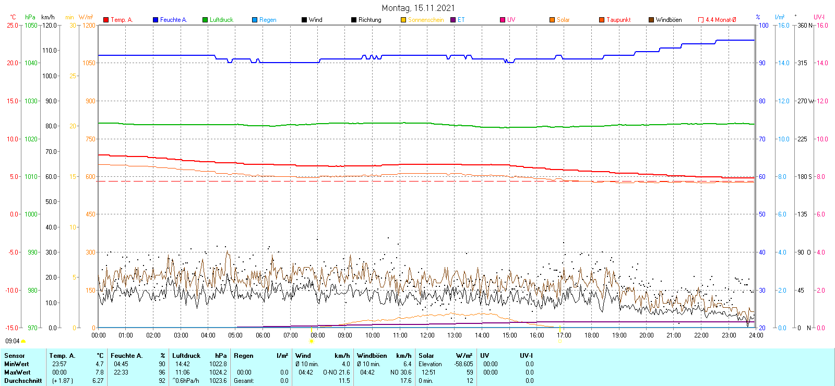Click the magenta UV legend swatch
The height and width of the screenshot is (386, 835).
tap(503, 20)
